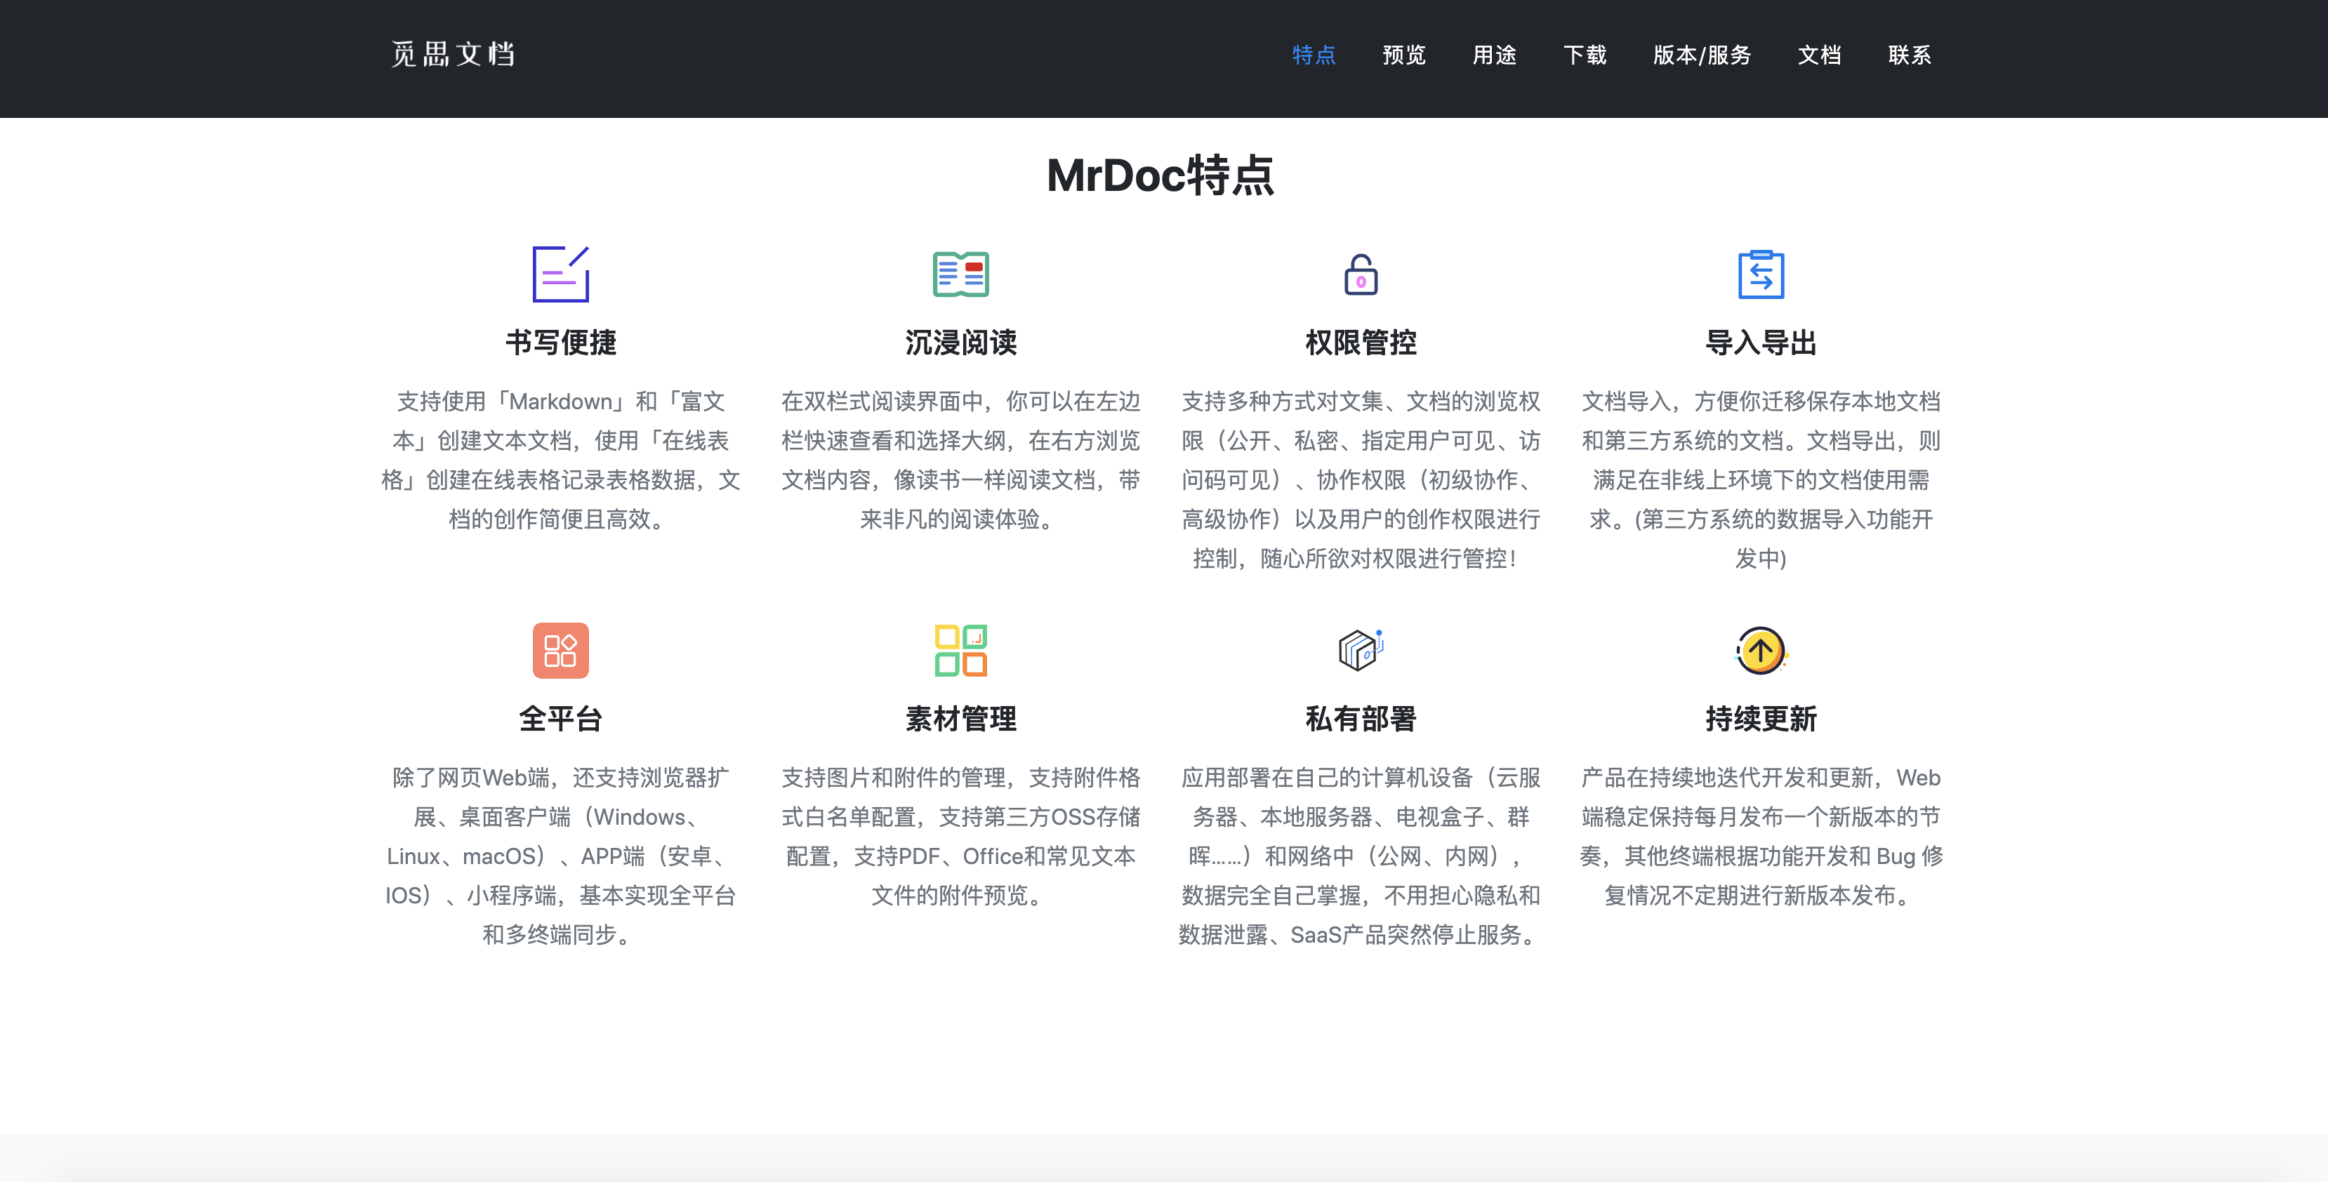This screenshot has width=2328, height=1182.
Task: Select the 导入导出 heading
Action: [x=1761, y=343]
